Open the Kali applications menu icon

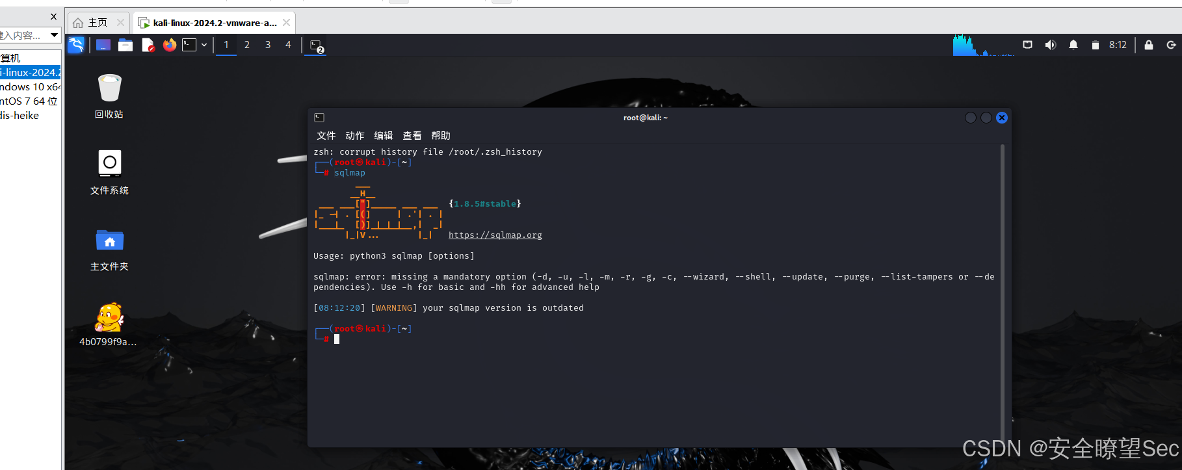coord(76,45)
